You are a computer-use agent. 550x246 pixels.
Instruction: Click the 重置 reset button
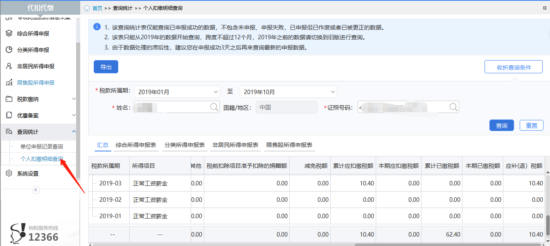tap(531, 126)
